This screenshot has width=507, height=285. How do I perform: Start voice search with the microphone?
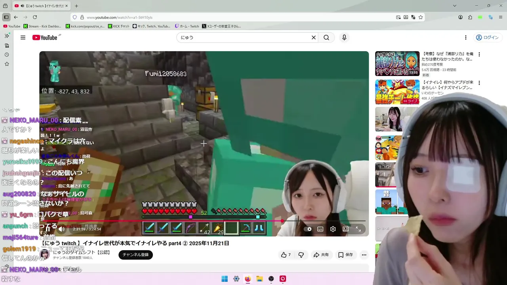pos(344,38)
